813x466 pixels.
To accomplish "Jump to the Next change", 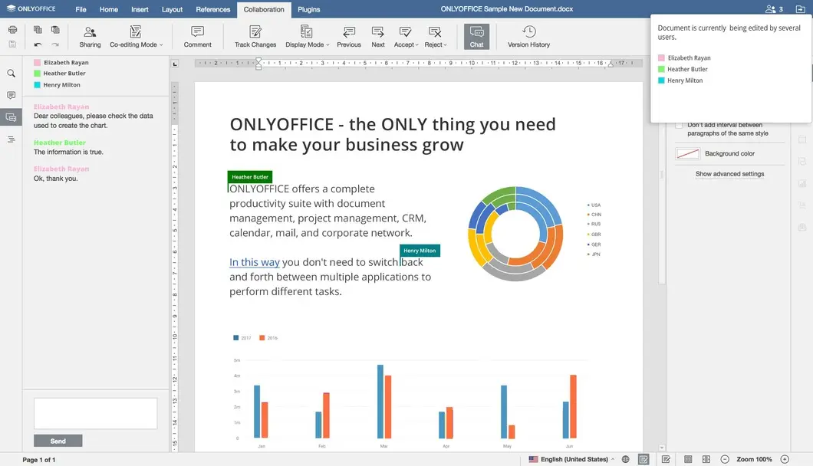I will (378, 37).
